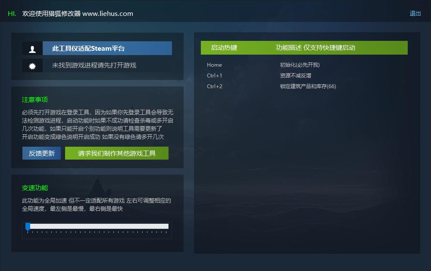
Task: Click the 变速功能 section heading
Action: (35, 188)
